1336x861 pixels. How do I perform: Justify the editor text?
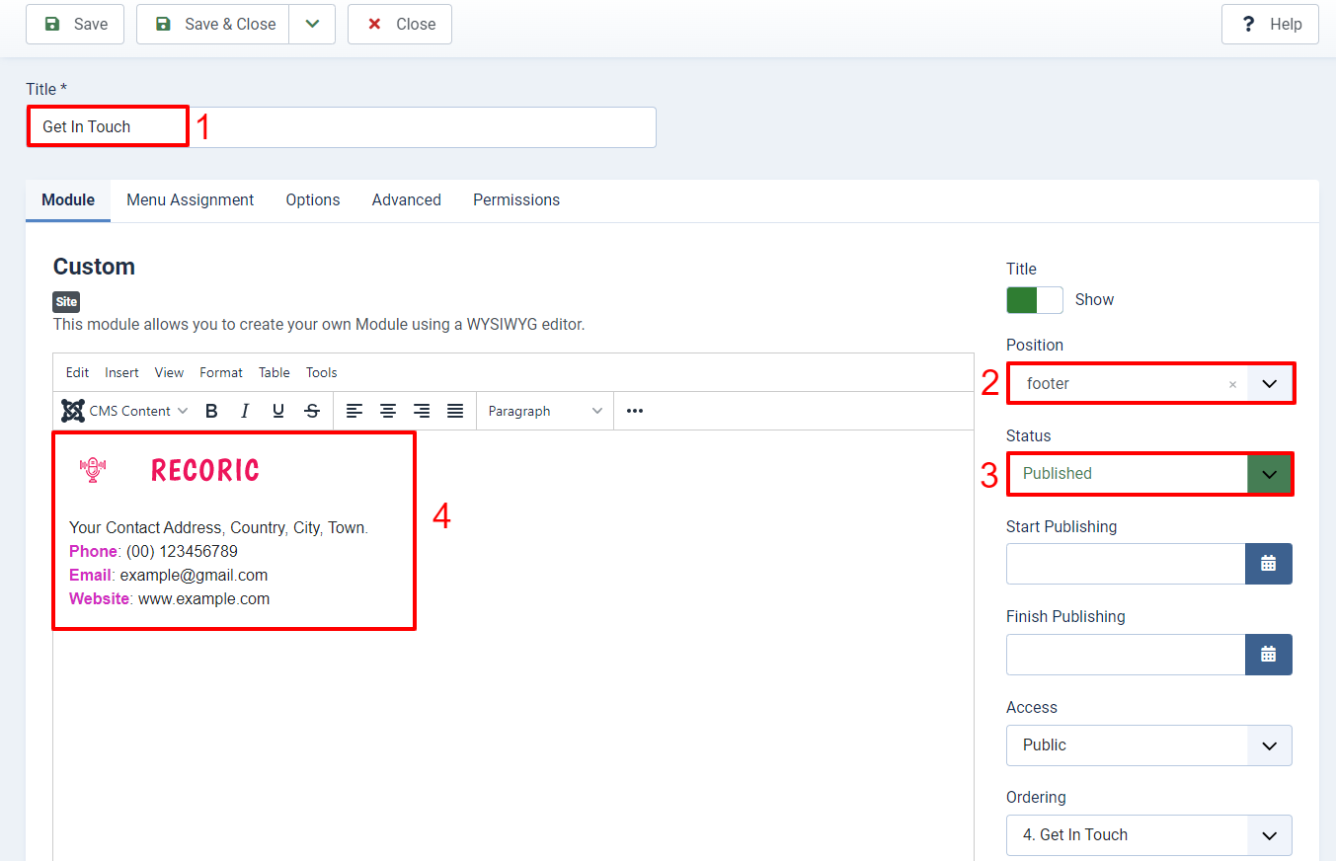tap(455, 410)
